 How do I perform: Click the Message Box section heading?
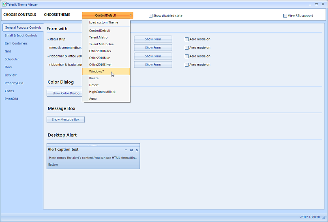pos(62,108)
